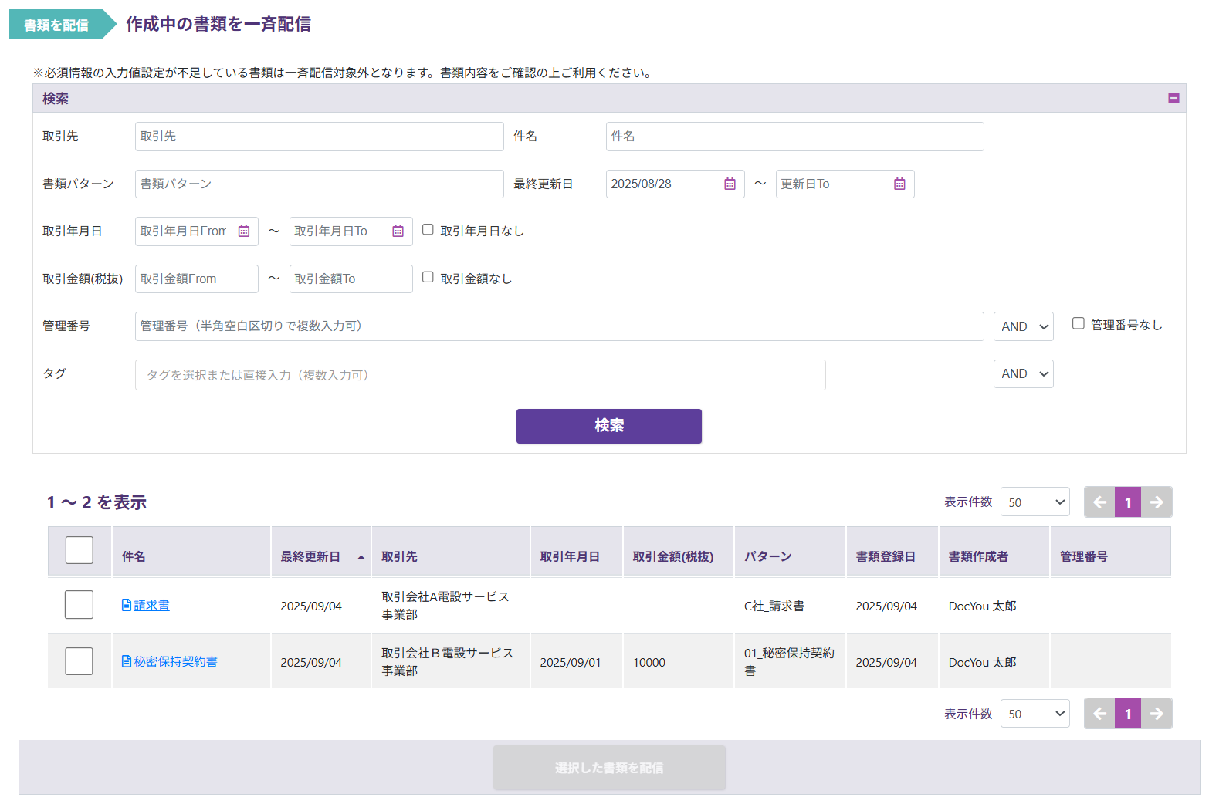Click the C社_請求書 pattern cell
The width and height of the screenshot is (1209, 804).
(790, 605)
